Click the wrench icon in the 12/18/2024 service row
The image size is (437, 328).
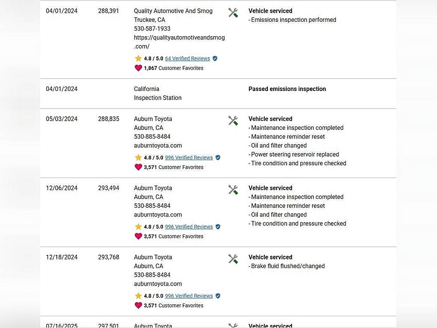click(233, 259)
